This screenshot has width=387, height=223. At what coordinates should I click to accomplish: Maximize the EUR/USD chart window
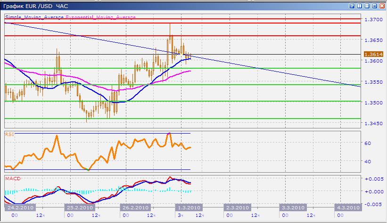374,6
